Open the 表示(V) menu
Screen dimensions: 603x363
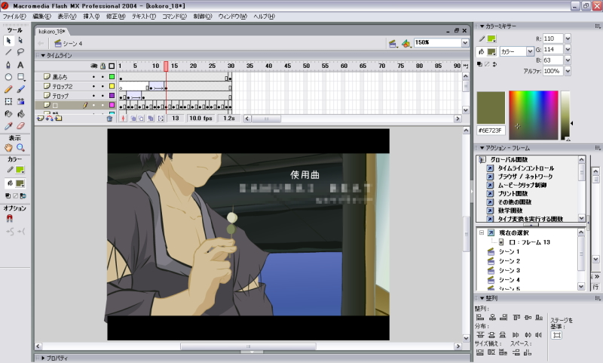tap(67, 17)
